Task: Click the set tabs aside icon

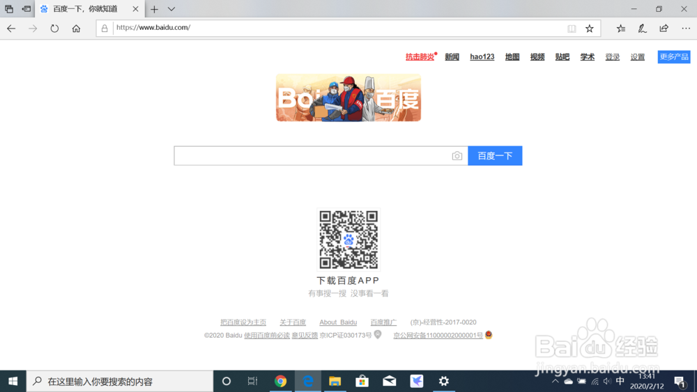Action: tap(26, 9)
